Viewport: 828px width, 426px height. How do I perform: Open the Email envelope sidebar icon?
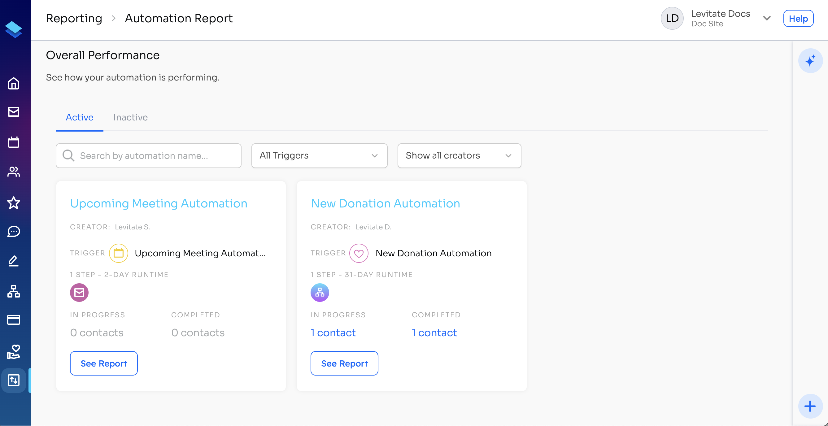click(14, 112)
